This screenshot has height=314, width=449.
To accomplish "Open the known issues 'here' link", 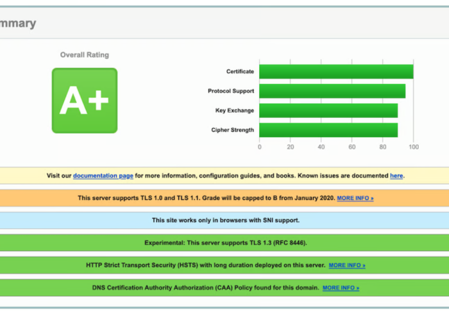I will pyautogui.click(x=396, y=176).
